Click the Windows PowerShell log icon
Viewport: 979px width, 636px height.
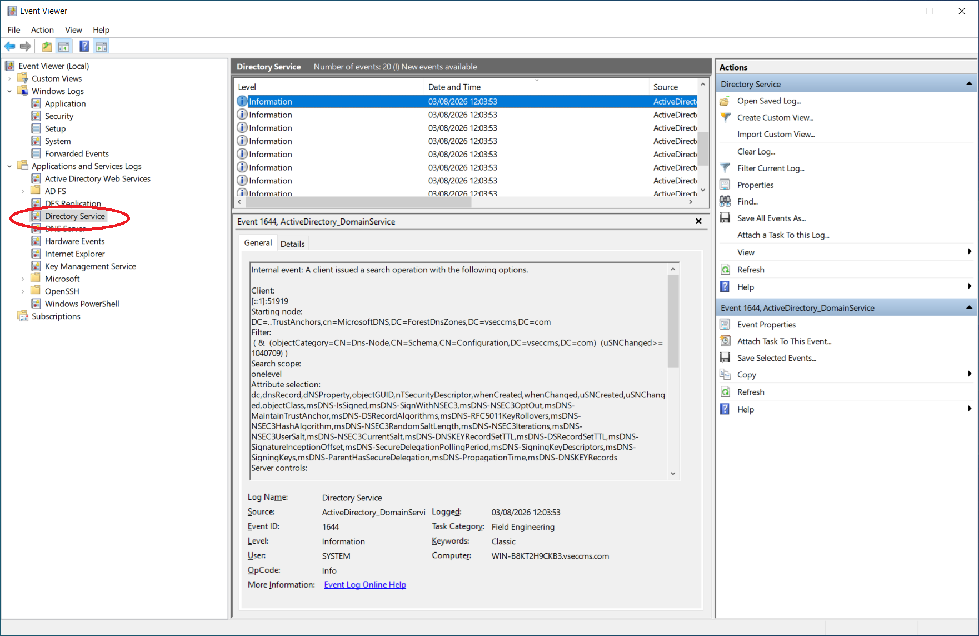coord(36,304)
